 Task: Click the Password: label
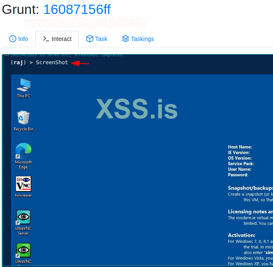[x=238, y=175]
